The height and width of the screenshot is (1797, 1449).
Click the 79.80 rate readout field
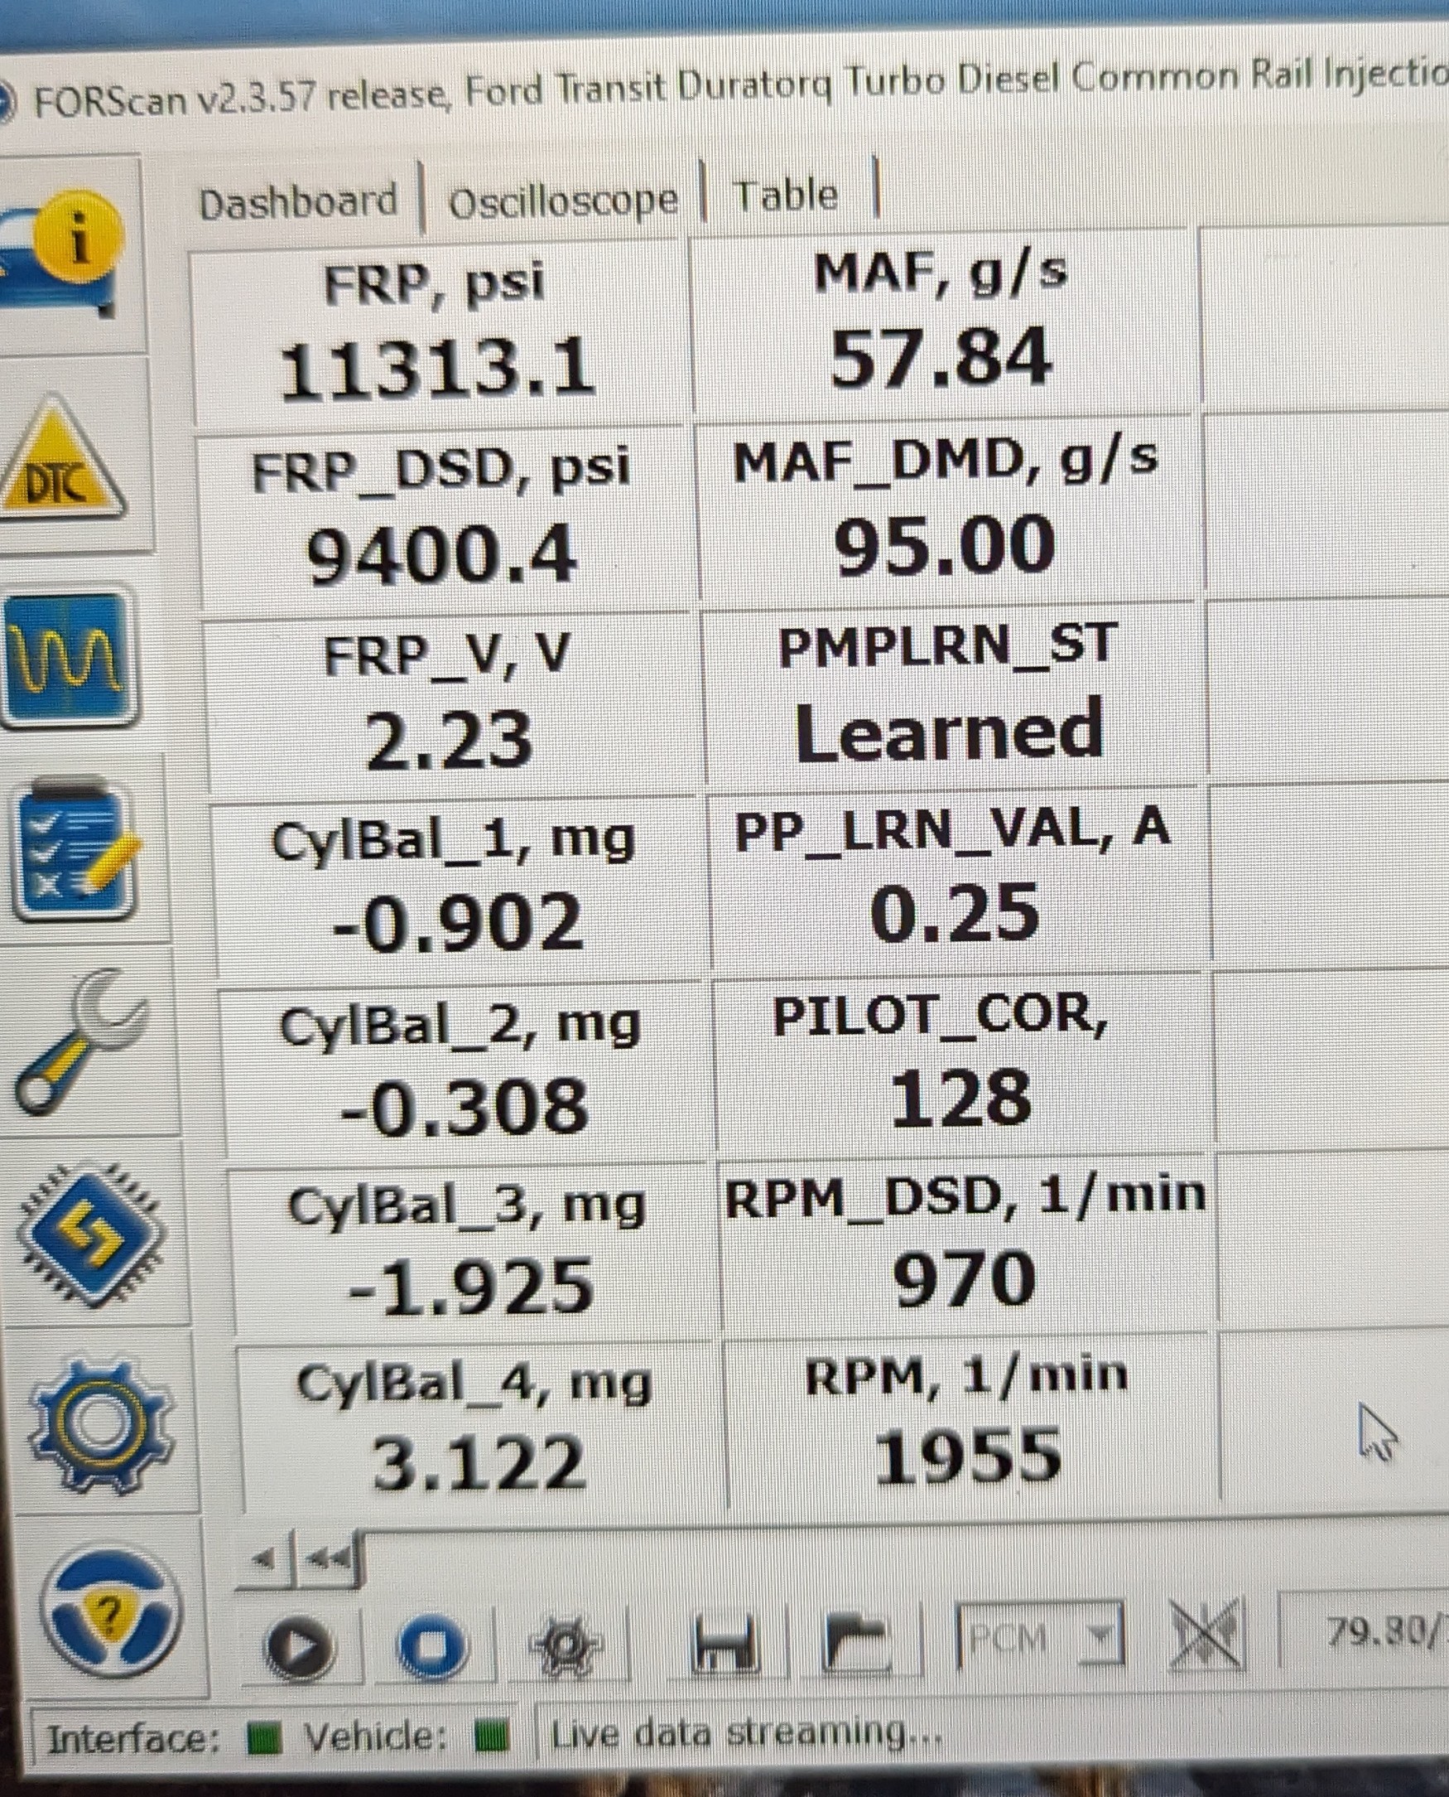(1364, 1628)
